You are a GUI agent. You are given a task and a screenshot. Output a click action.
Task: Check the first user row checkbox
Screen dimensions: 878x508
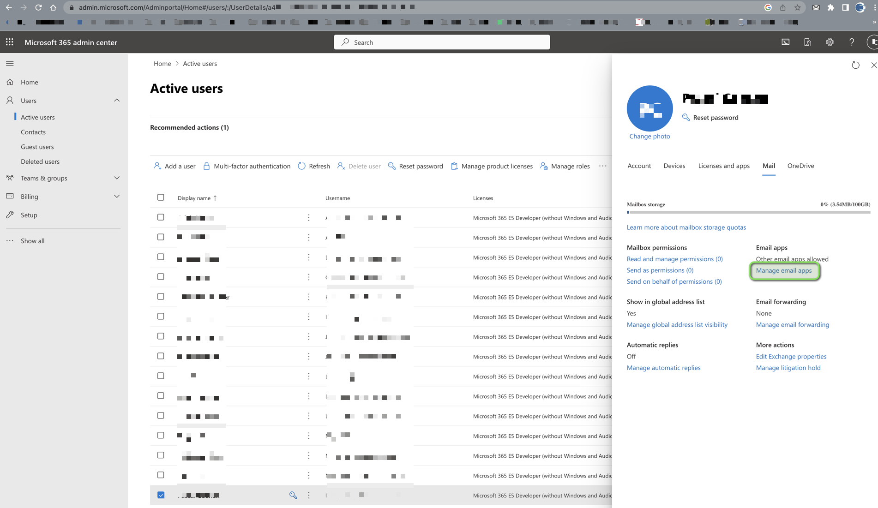[161, 217]
